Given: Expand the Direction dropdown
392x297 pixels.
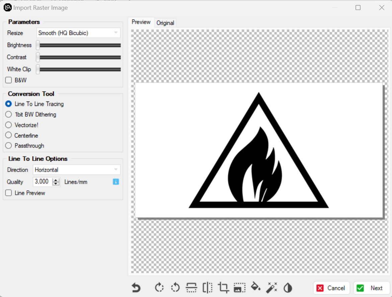Looking at the screenshot, I should click(x=77, y=170).
